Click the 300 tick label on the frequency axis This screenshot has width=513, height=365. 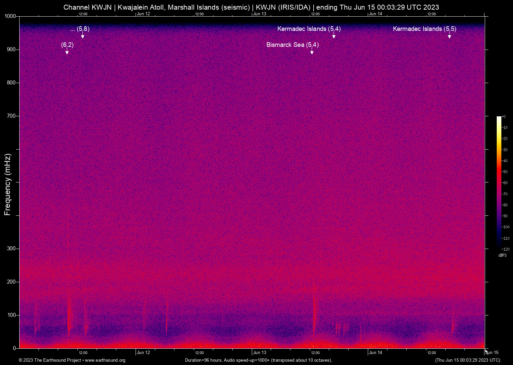click(11, 249)
